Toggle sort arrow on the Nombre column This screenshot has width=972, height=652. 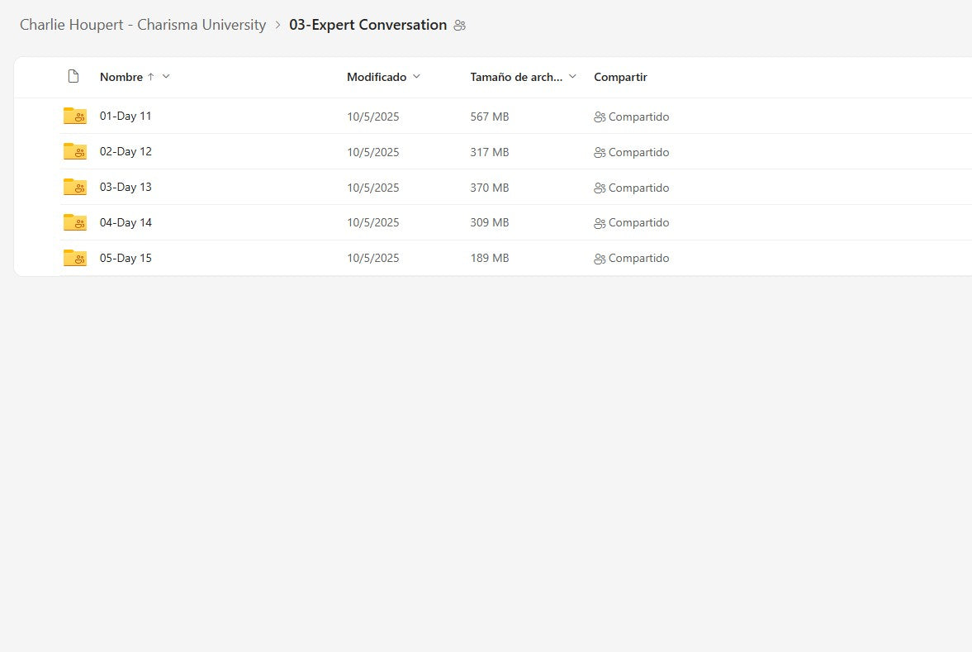coord(150,77)
